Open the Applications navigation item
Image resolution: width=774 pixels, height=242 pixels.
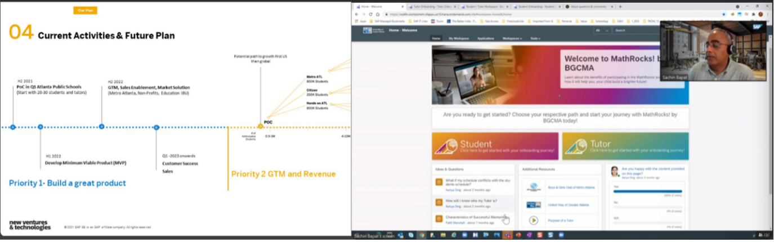click(x=485, y=38)
